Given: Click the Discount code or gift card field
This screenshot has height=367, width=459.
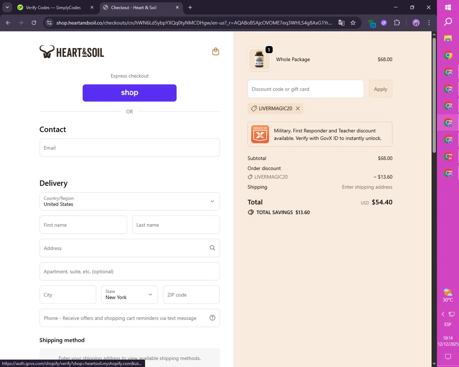Looking at the screenshot, I should coord(305,89).
